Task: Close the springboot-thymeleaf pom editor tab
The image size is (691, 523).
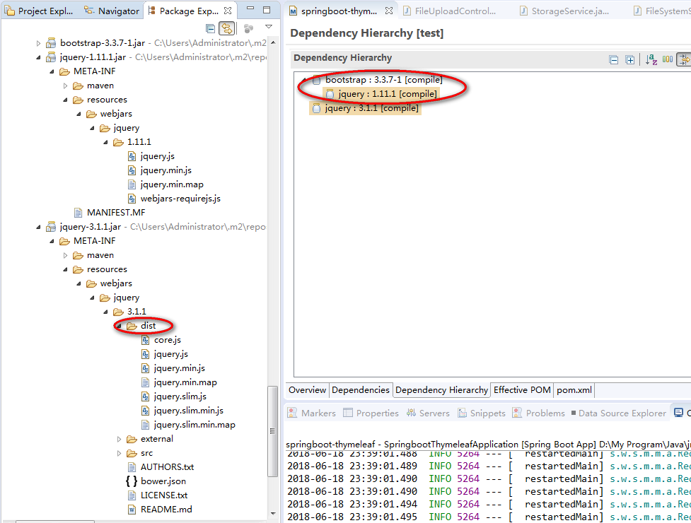Action: pos(389,11)
